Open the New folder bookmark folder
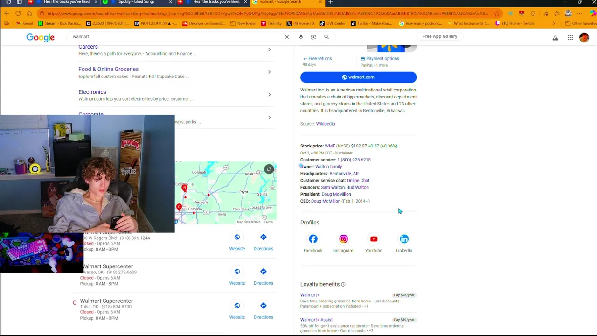 (x=243, y=23)
